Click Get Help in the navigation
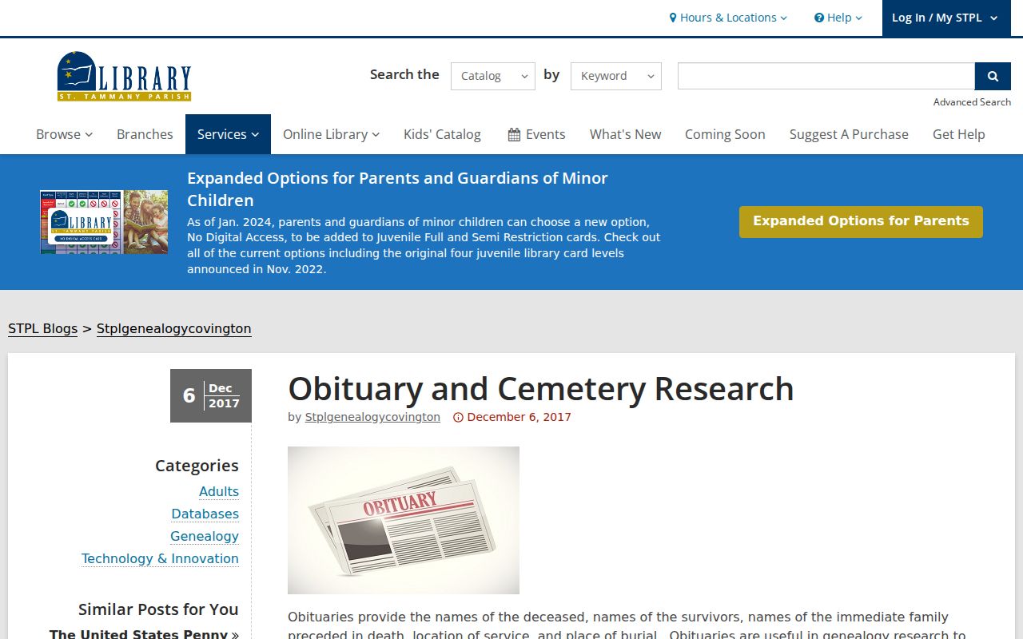 [958, 134]
